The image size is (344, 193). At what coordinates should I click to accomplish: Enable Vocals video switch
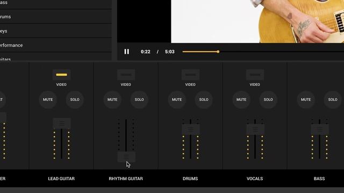point(255,75)
